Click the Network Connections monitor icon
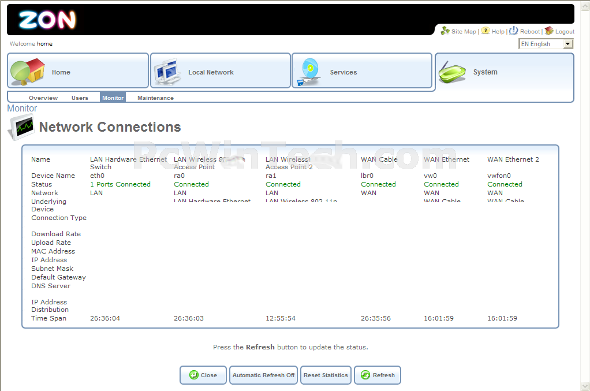The height and width of the screenshot is (391, 590). [21, 127]
